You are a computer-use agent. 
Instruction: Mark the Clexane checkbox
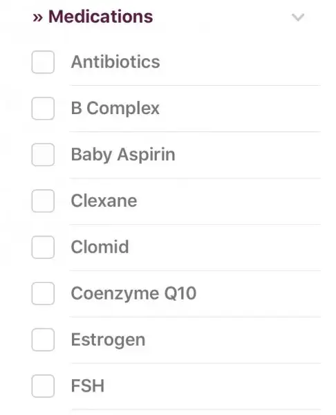tap(43, 201)
